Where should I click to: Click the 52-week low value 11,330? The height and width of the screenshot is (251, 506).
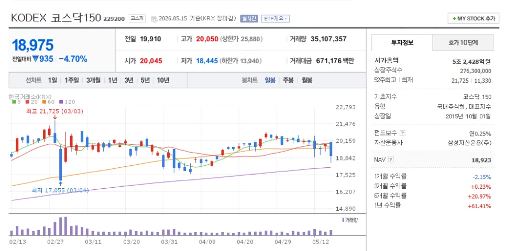(483, 81)
